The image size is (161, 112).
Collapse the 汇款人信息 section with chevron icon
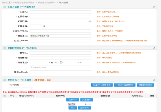[x=154, y=7]
